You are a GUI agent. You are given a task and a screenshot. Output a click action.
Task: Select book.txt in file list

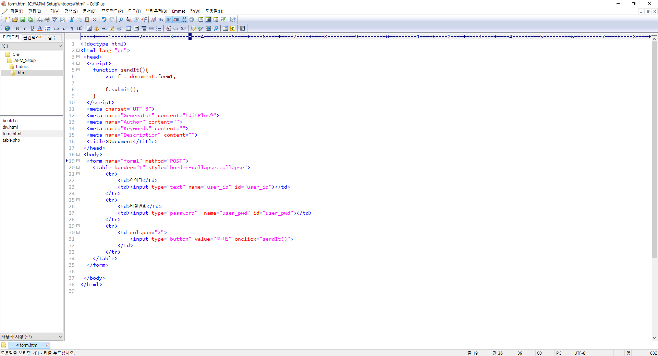coord(10,120)
